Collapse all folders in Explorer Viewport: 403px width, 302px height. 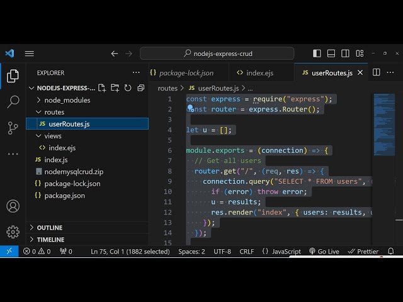[x=140, y=88]
